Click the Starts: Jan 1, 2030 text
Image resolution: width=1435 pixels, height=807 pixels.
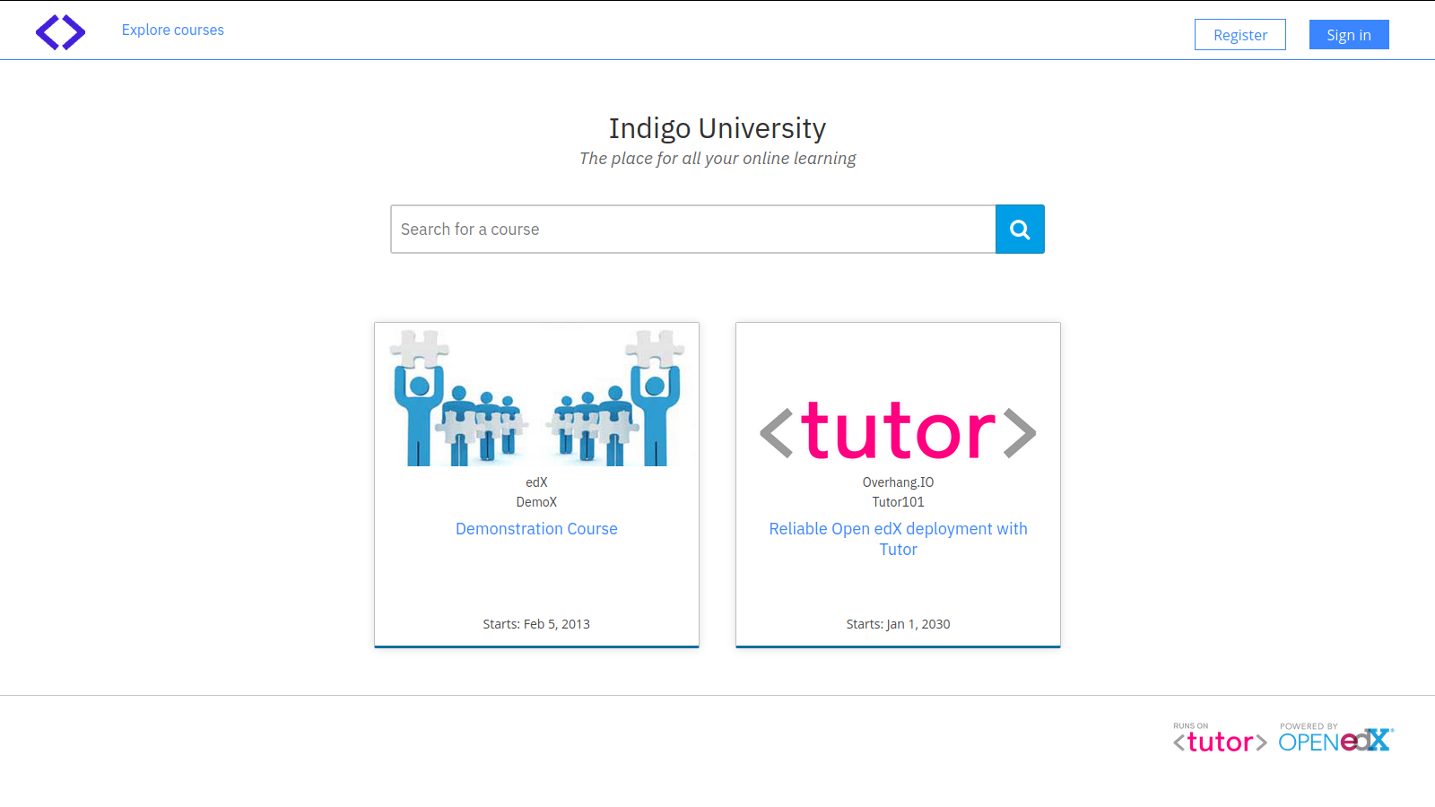(898, 624)
